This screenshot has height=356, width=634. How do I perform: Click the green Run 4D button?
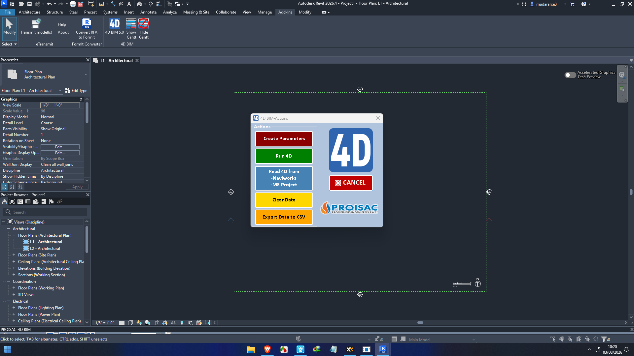284,156
